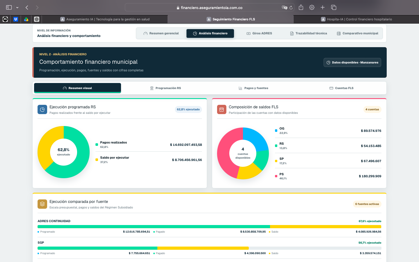Viewport: 419px width, 262px height.
Task: Open the first pinned tab icon
Action: coord(5,19)
